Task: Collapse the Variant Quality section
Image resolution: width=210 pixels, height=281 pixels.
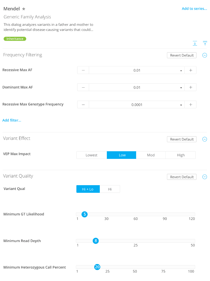Action: click(x=205, y=177)
